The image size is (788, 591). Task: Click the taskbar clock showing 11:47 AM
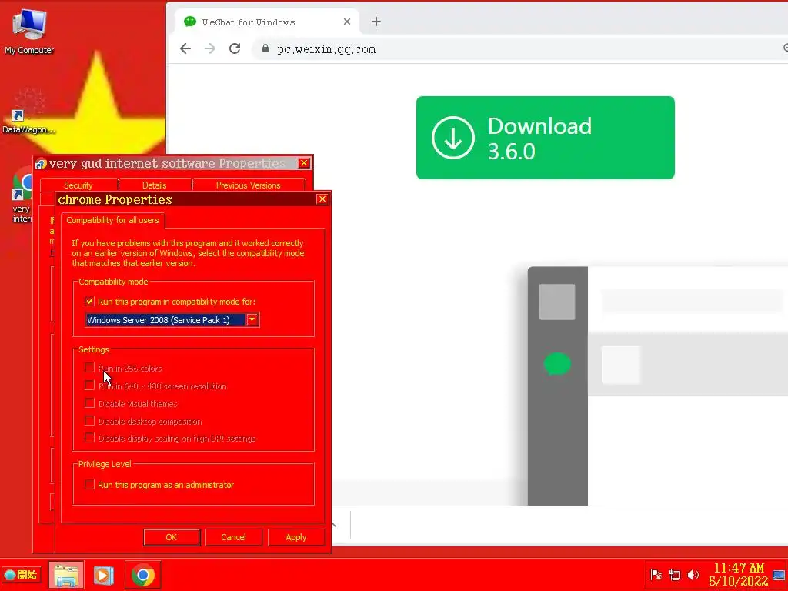[738, 574]
